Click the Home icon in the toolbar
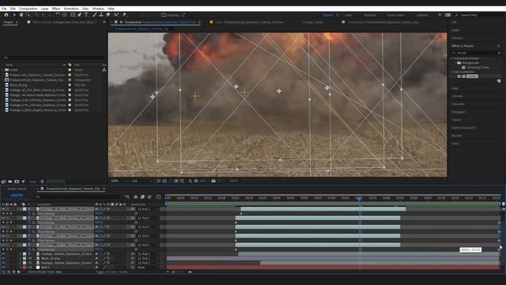This screenshot has width=506, height=285. pos(6,15)
